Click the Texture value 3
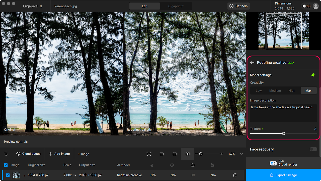321x181 pixels. [315, 129]
